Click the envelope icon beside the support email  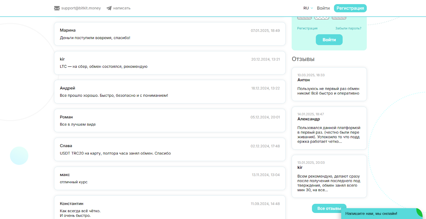[x=57, y=8]
